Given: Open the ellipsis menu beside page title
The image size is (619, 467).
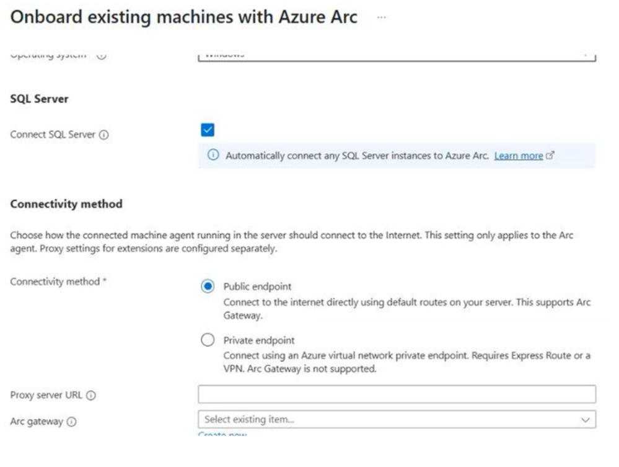Looking at the screenshot, I should (382, 17).
